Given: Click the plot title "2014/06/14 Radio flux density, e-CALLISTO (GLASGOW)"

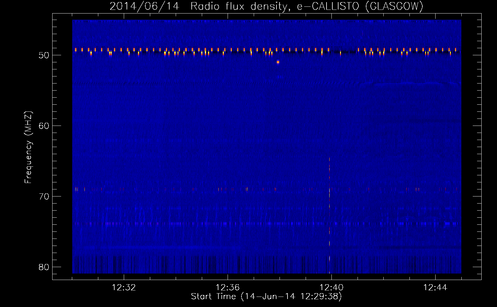Looking at the screenshot, I should pos(266,6).
